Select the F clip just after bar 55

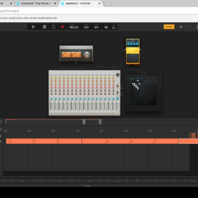(69, 141)
